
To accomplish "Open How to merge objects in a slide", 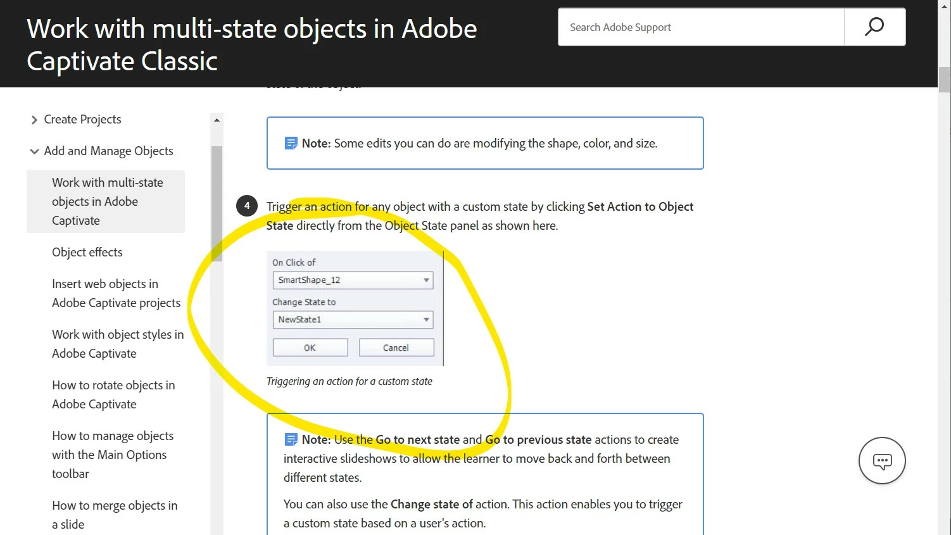I will point(115,515).
